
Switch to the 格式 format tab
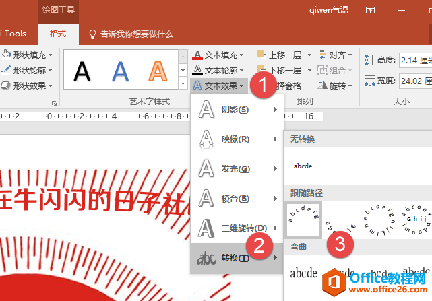tap(58, 34)
